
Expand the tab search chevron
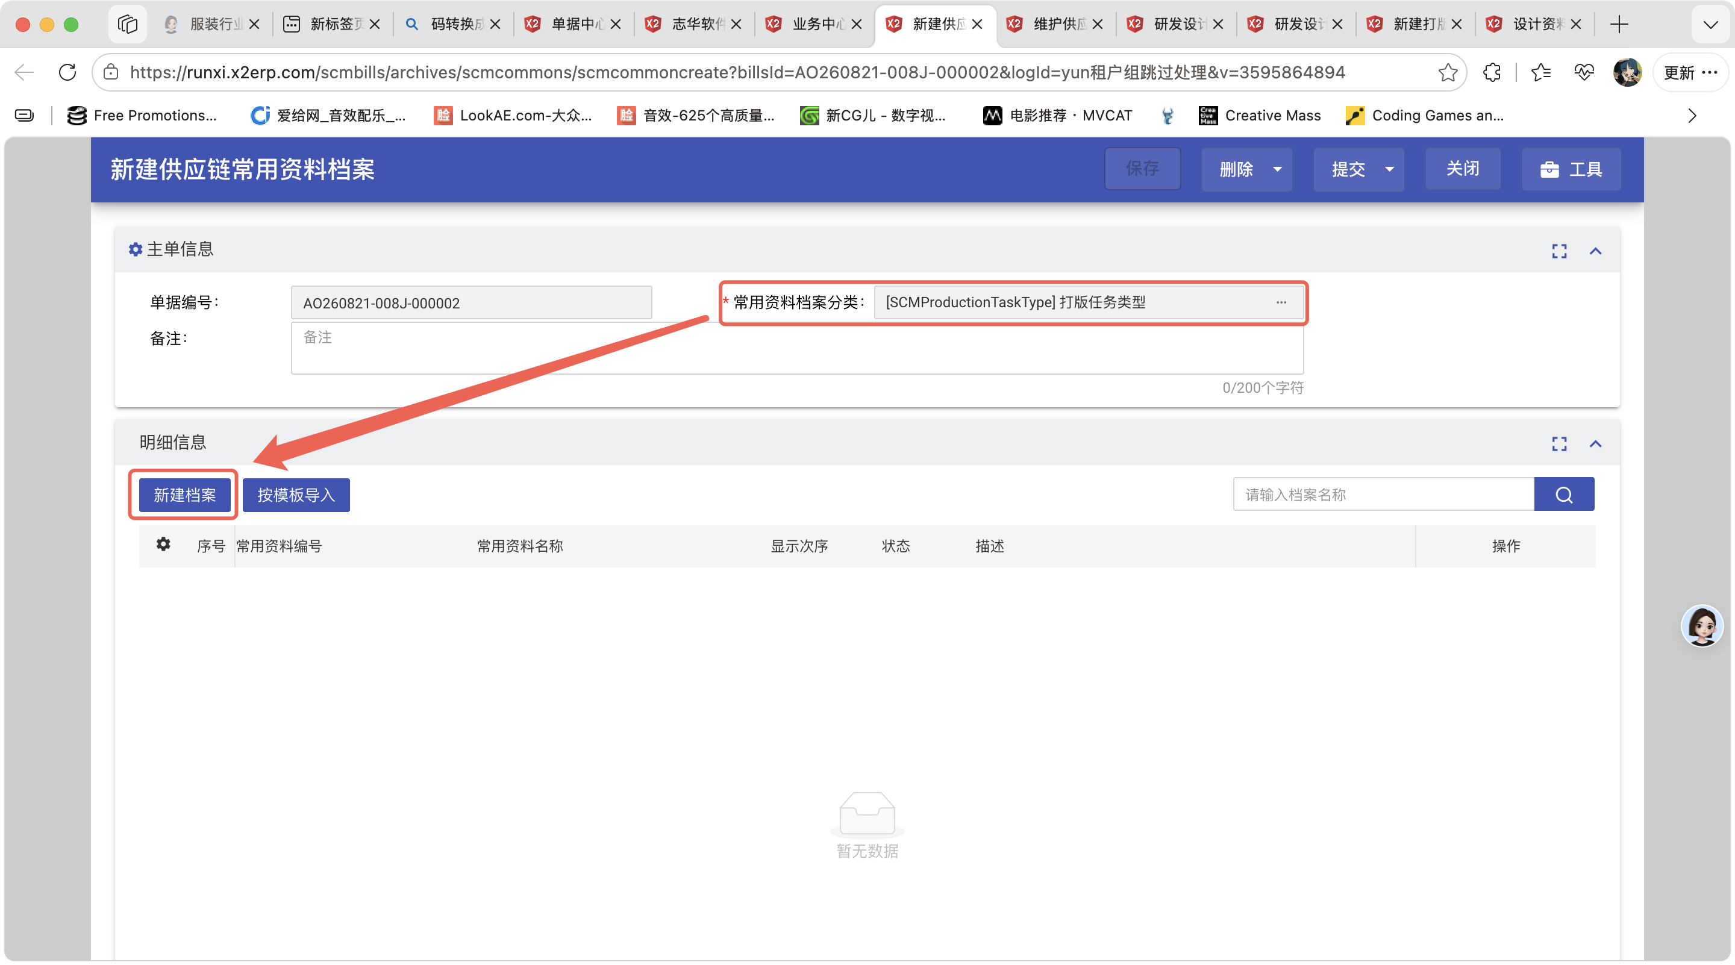(1710, 24)
